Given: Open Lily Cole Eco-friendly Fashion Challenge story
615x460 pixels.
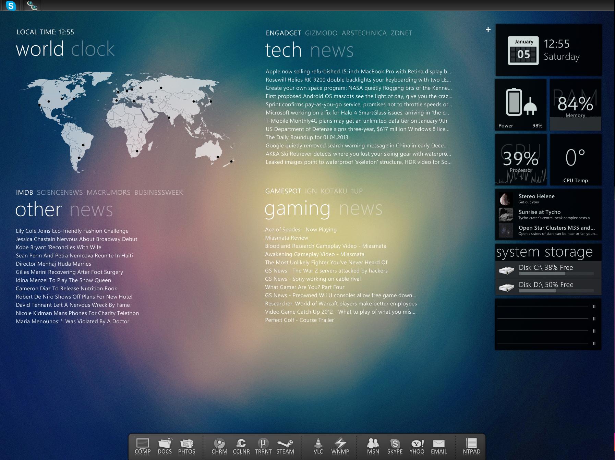Looking at the screenshot, I should [72, 231].
